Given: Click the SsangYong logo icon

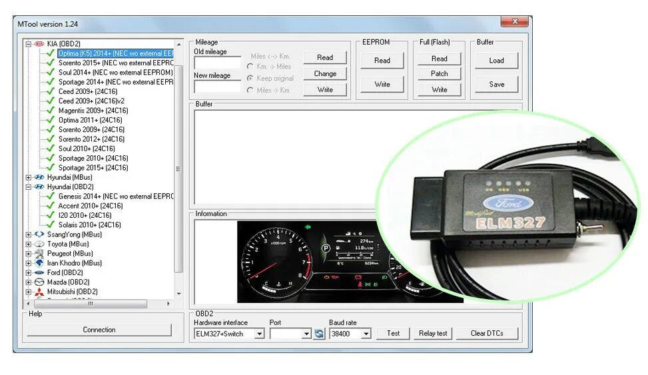Looking at the screenshot, I should [39, 234].
